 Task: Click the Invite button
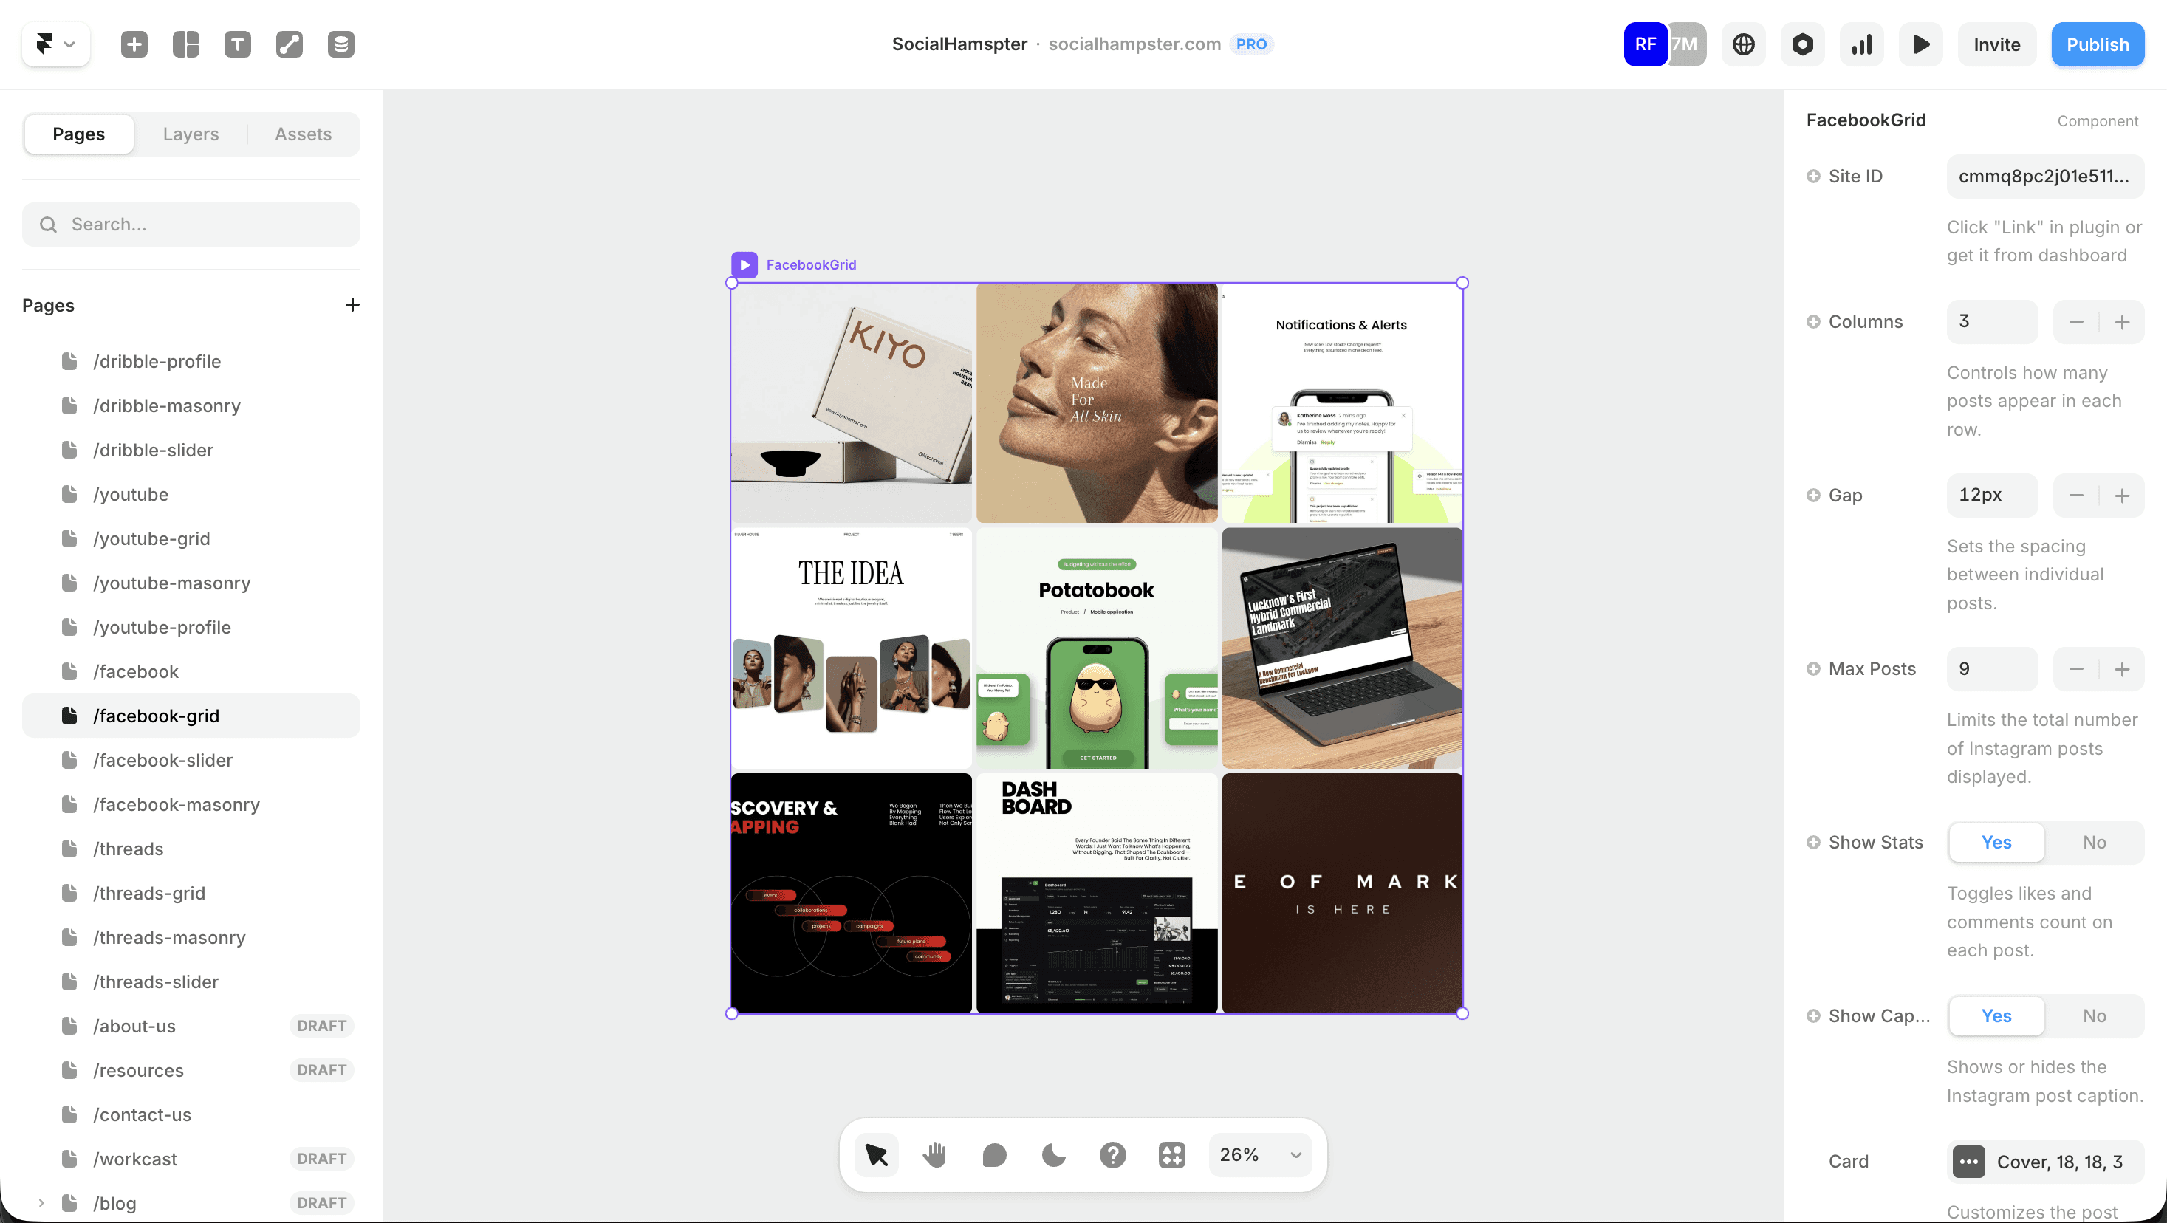click(x=1996, y=44)
